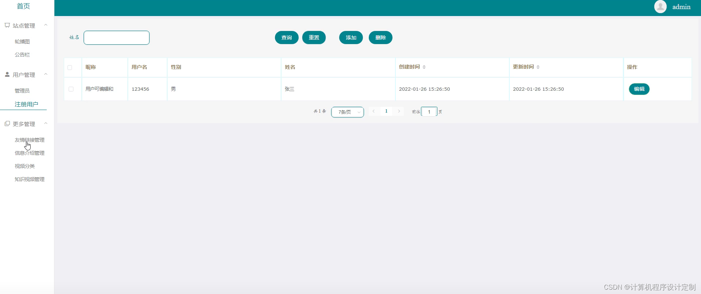This screenshot has width=701, height=294.
Task: Check the row for user 张三
Action: pos(71,89)
